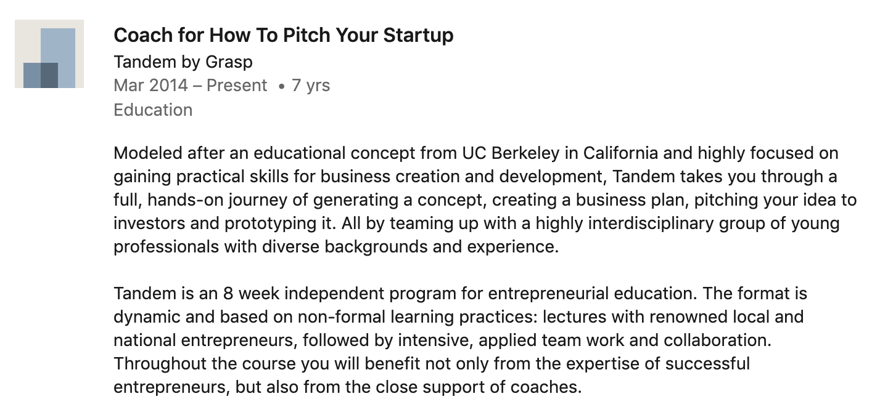
Task: Select the Education category label
Action: (x=153, y=110)
